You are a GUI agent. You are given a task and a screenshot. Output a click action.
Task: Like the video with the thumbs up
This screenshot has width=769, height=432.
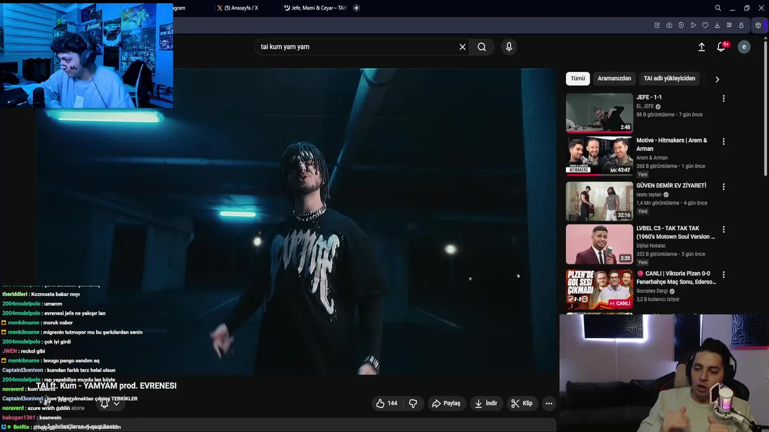[x=386, y=403]
